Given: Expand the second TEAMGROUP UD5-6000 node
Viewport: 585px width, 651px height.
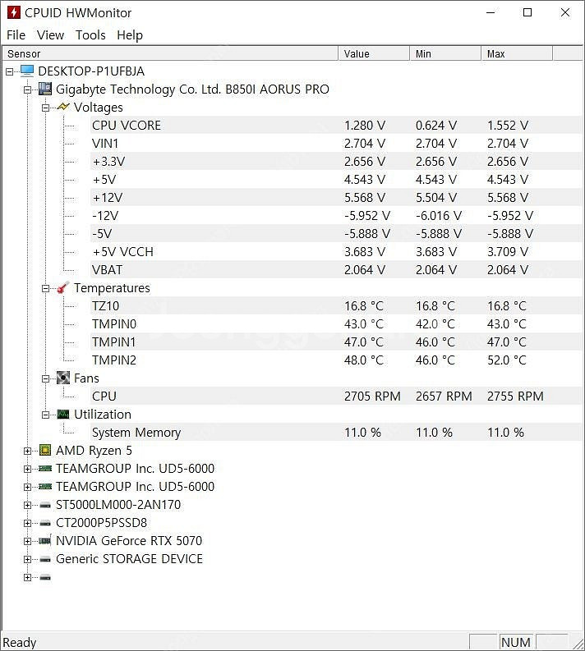Looking at the screenshot, I should click(x=27, y=487).
